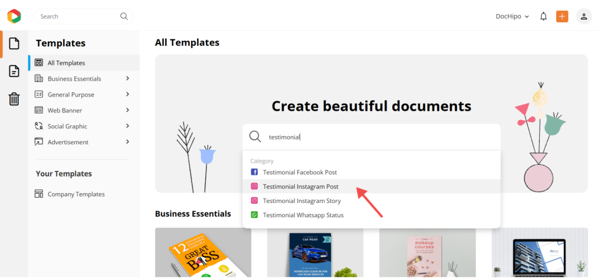Expand the Business Essentials category chevron
The image size is (604, 279).
(x=127, y=78)
